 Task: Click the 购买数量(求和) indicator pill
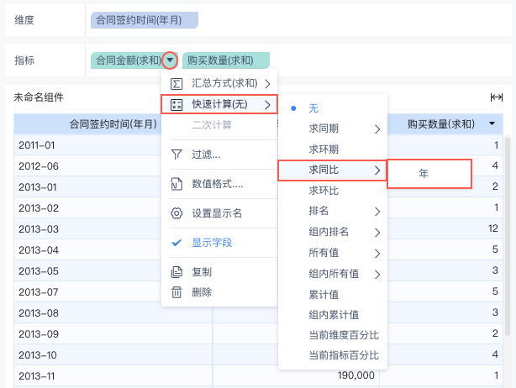pyautogui.click(x=226, y=60)
